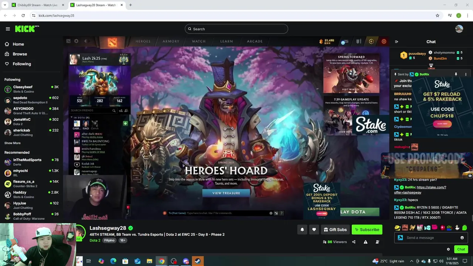This screenshot has width=473, height=266.
Task: Insert the yellow bee quick emote
Action: (397, 228)
